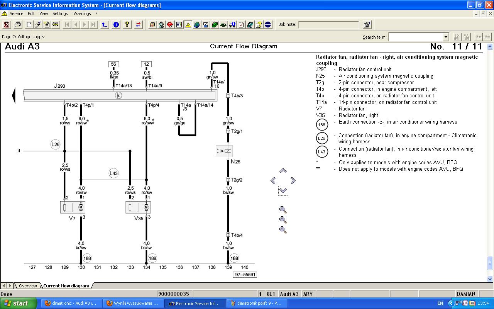Open the Search term dropdown arrow
The image size is (494, 309).
click(446, 37)
